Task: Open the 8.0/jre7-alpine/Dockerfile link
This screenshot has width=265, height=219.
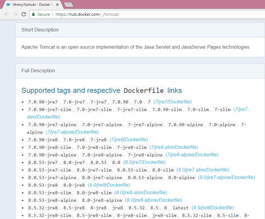Action: pos(226,177)
